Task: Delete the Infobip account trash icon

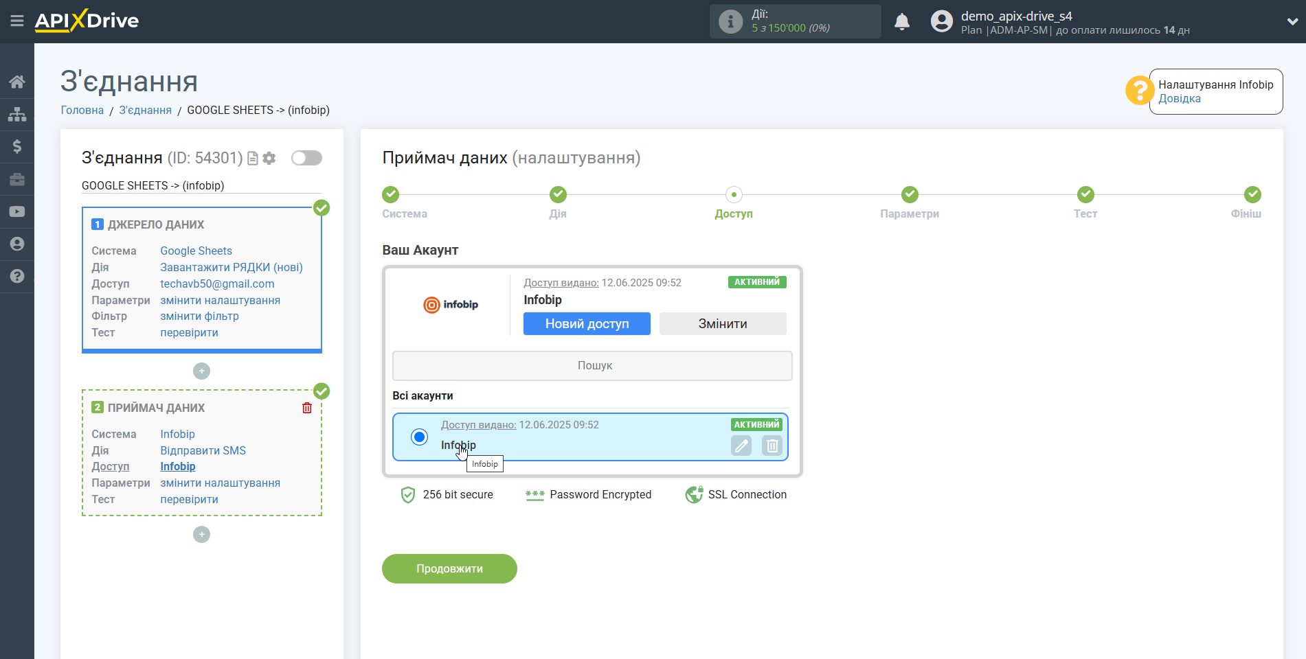Action: (x=772, y=446)
